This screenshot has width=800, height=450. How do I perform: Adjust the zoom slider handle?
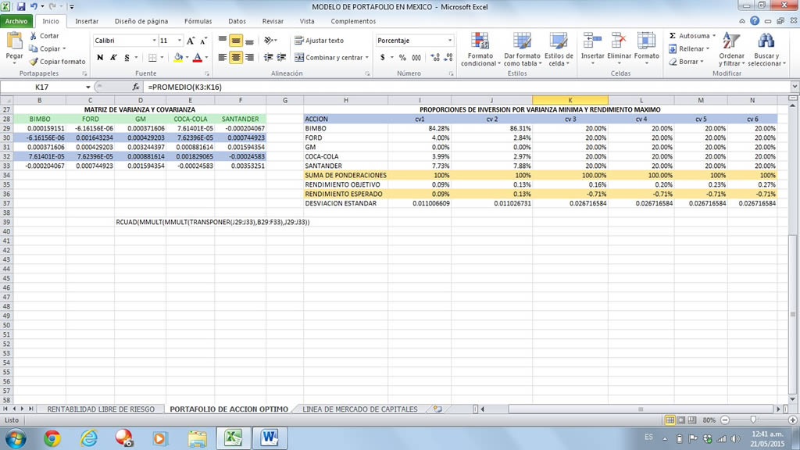(753, 420)
